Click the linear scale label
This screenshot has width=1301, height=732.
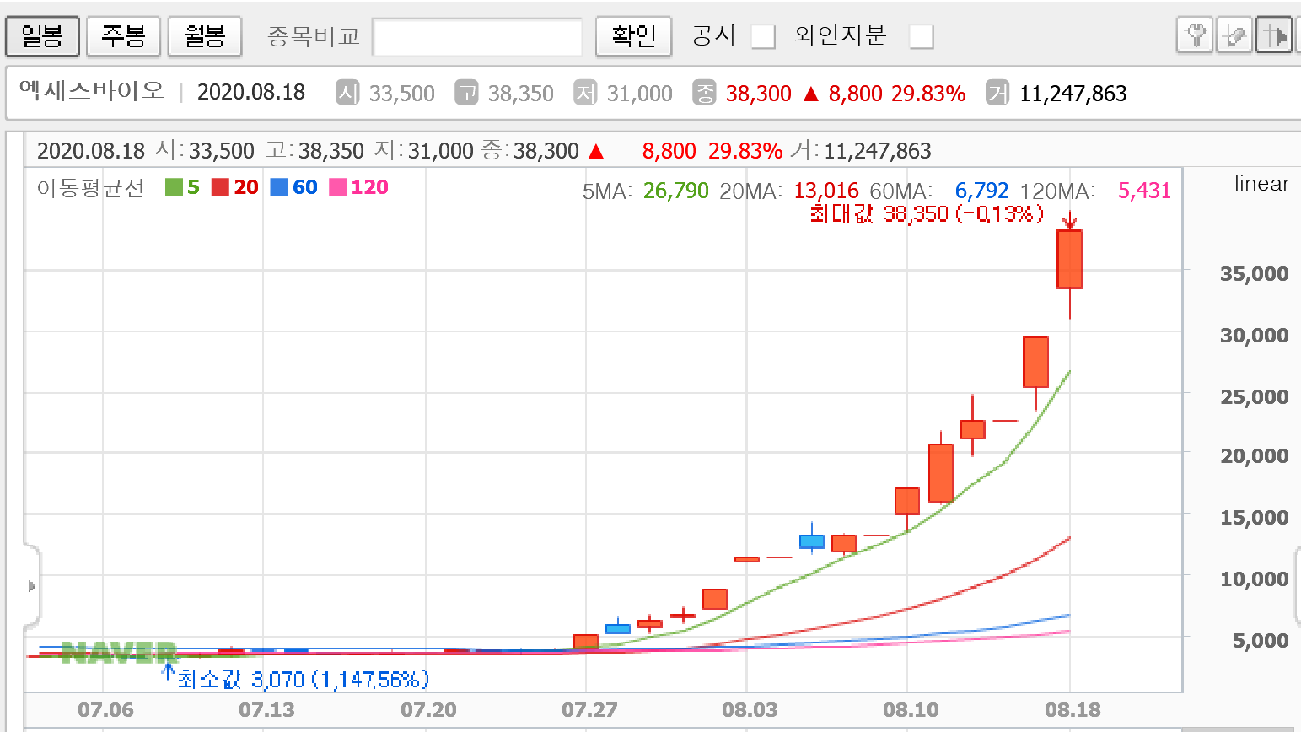(1261, 184)
